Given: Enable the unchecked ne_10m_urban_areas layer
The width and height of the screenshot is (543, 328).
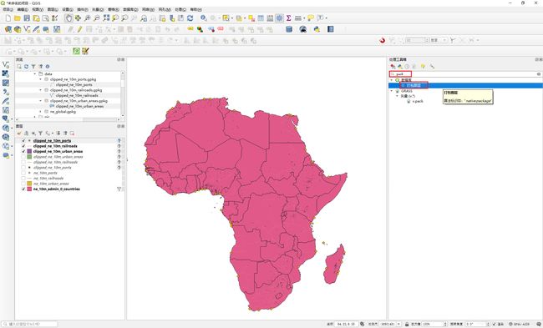Looking at the screenshot, I should pos(23,184).
